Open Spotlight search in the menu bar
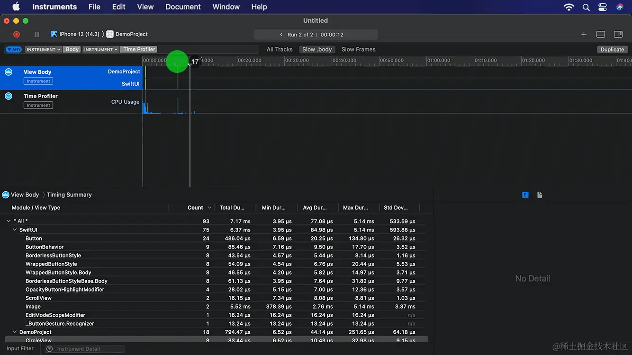Viewport: 632px width, 355px height. (586, 7)
